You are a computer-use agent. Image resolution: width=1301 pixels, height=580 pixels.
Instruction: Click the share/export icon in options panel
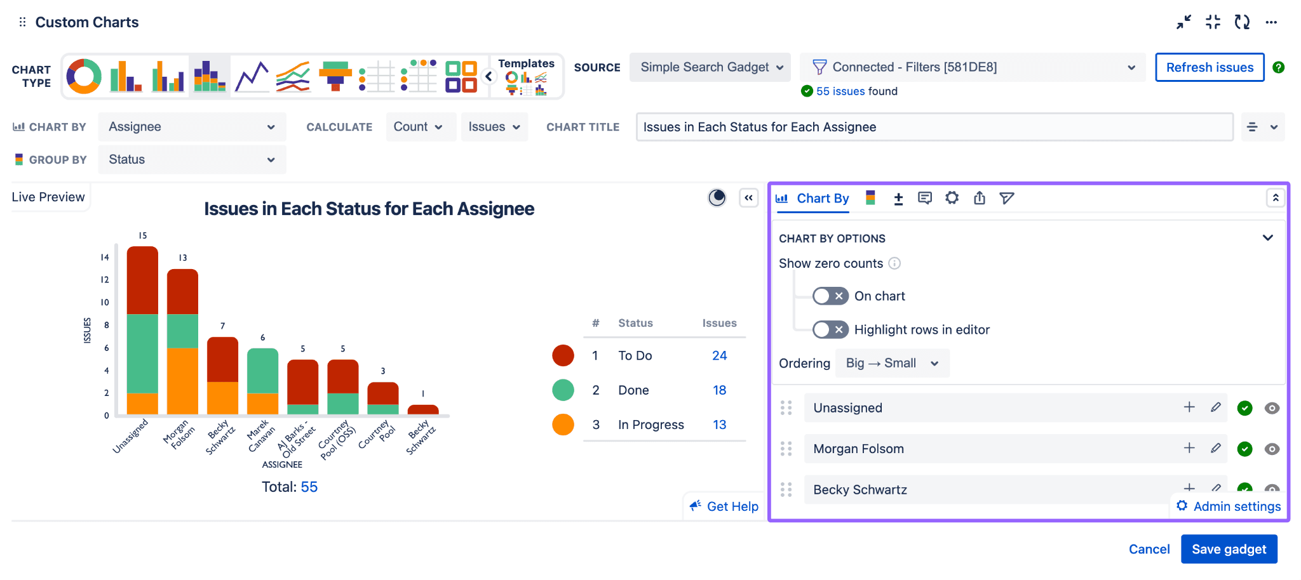click(979, 198)
